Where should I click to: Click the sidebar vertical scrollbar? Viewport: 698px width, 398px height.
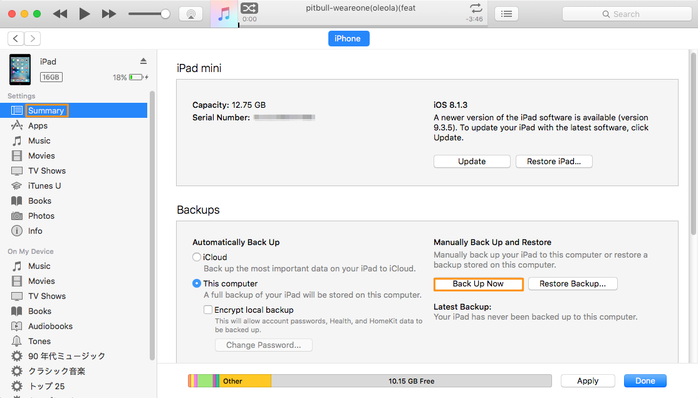[x=152, y=226]
